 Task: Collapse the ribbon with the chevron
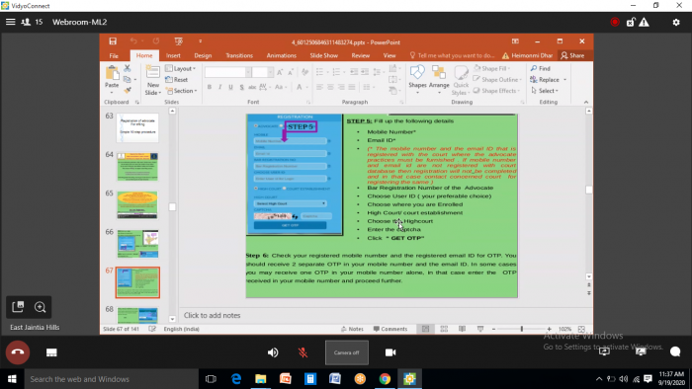point(586,103)
